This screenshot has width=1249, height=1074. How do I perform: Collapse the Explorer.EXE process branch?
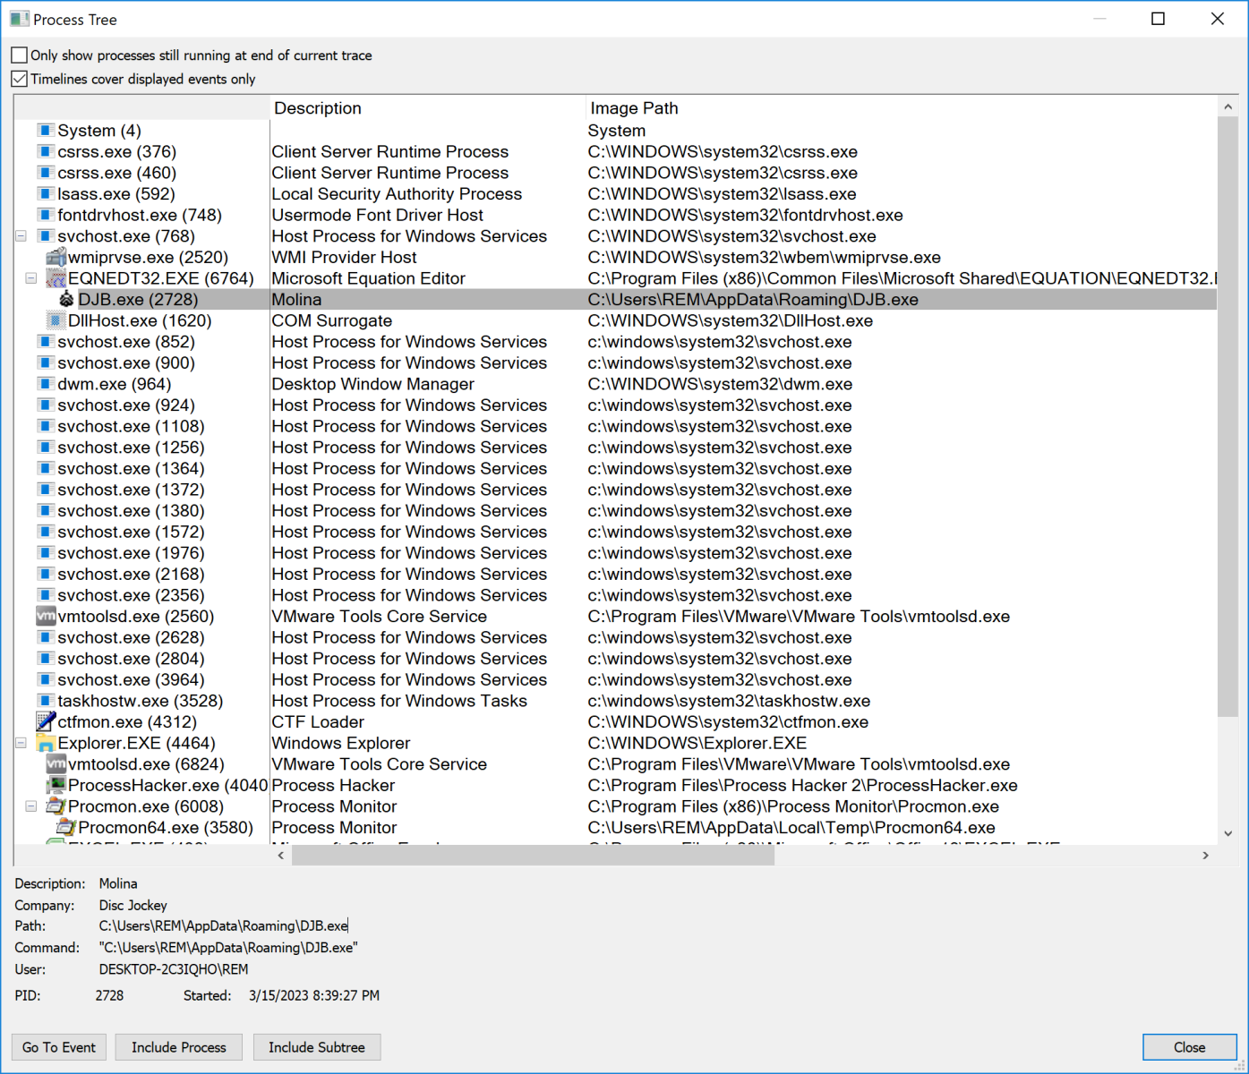coord(21,743)
